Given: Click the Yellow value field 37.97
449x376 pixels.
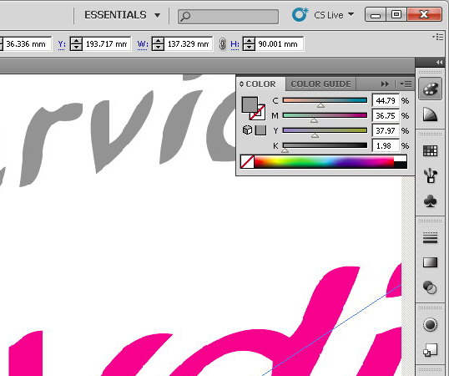Looking at the screenshot, I should pos(386,130).
